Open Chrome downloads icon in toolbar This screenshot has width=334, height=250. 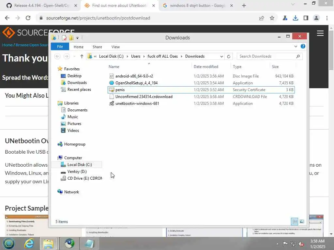pyautogui.click(x=296, y=18)
